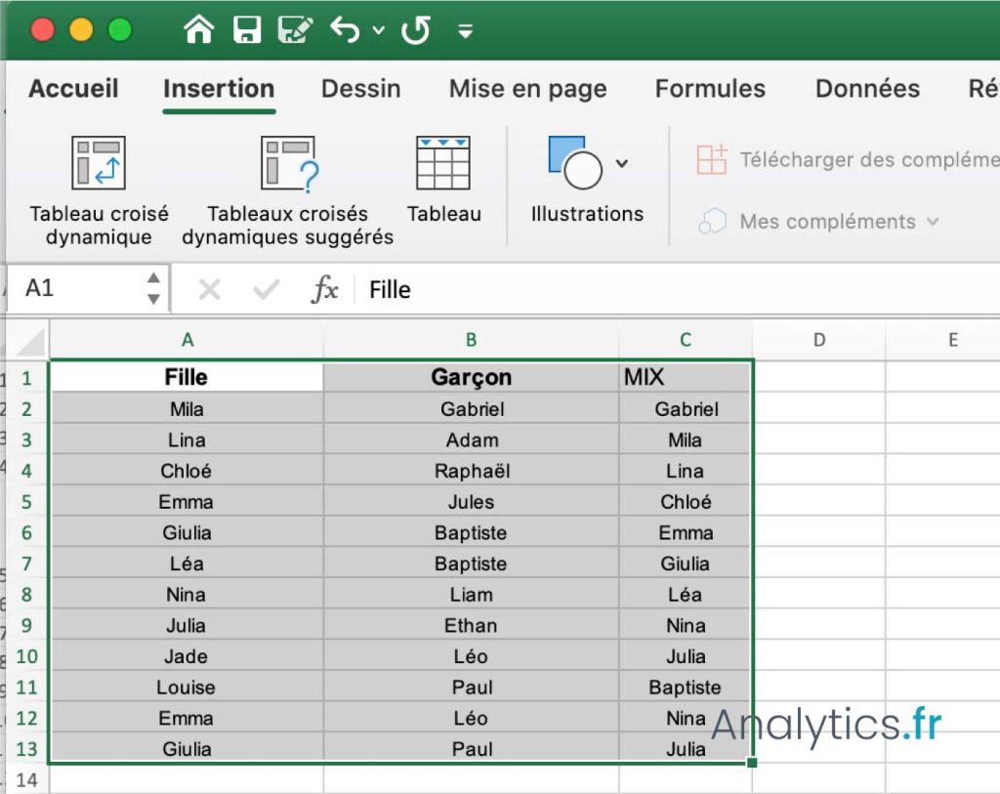1000x794 pixels.
Task: Select Mila in column C
Action: coord(685,440)
